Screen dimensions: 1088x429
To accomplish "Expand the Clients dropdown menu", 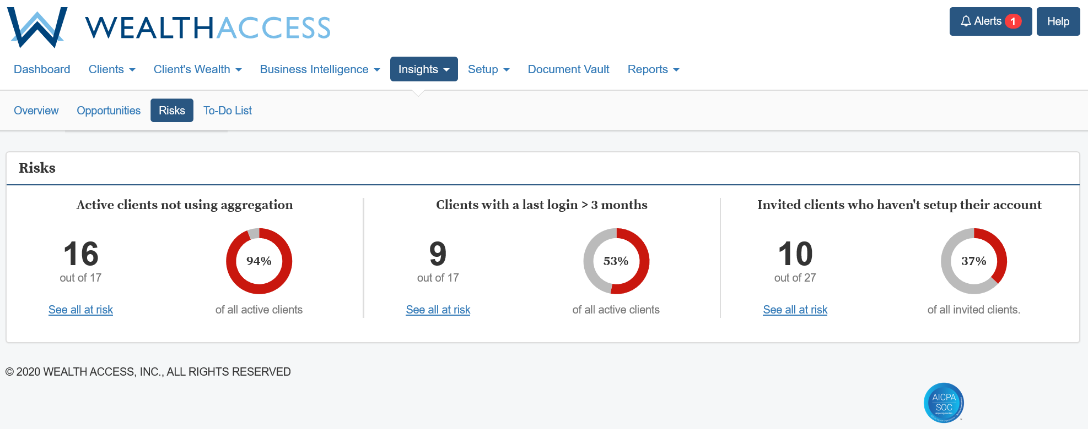I will 112,69.
